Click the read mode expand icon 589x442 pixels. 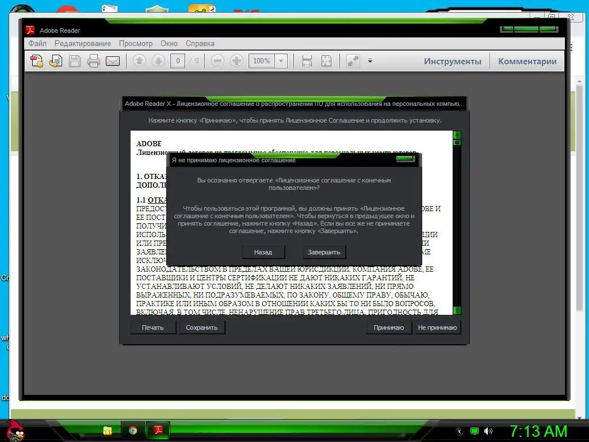[x=353, y=61]
